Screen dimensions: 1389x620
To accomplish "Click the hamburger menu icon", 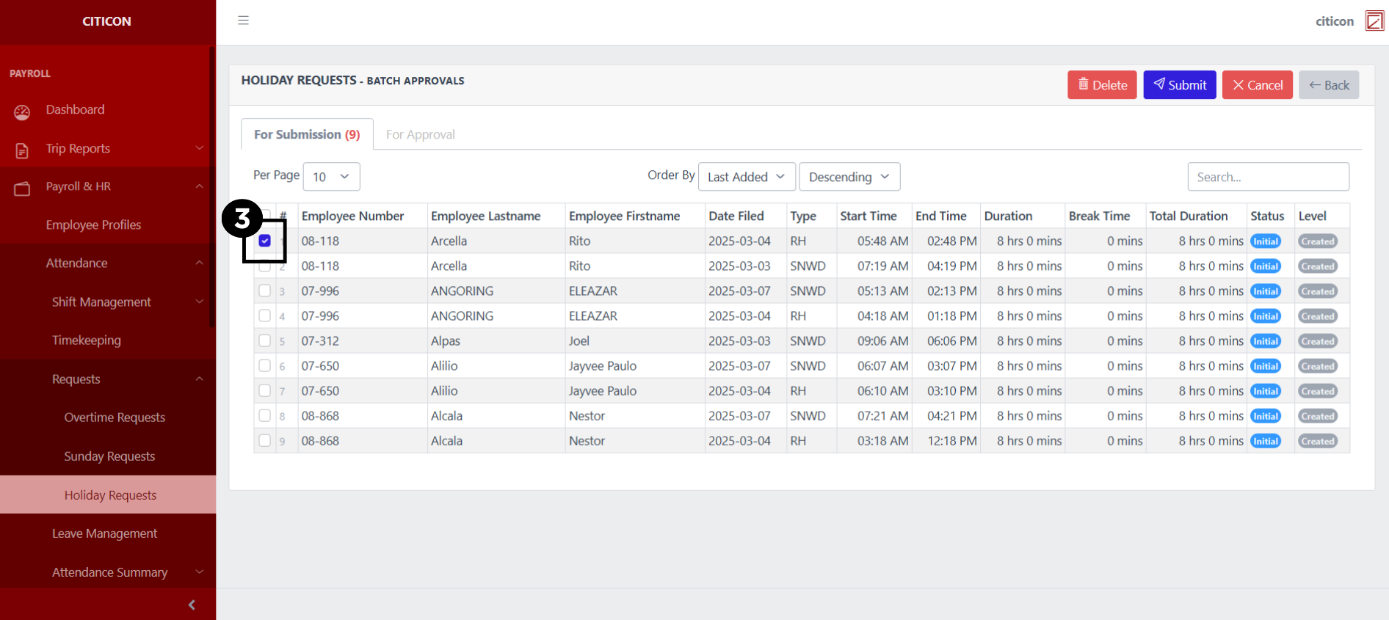I will (243, 21).
